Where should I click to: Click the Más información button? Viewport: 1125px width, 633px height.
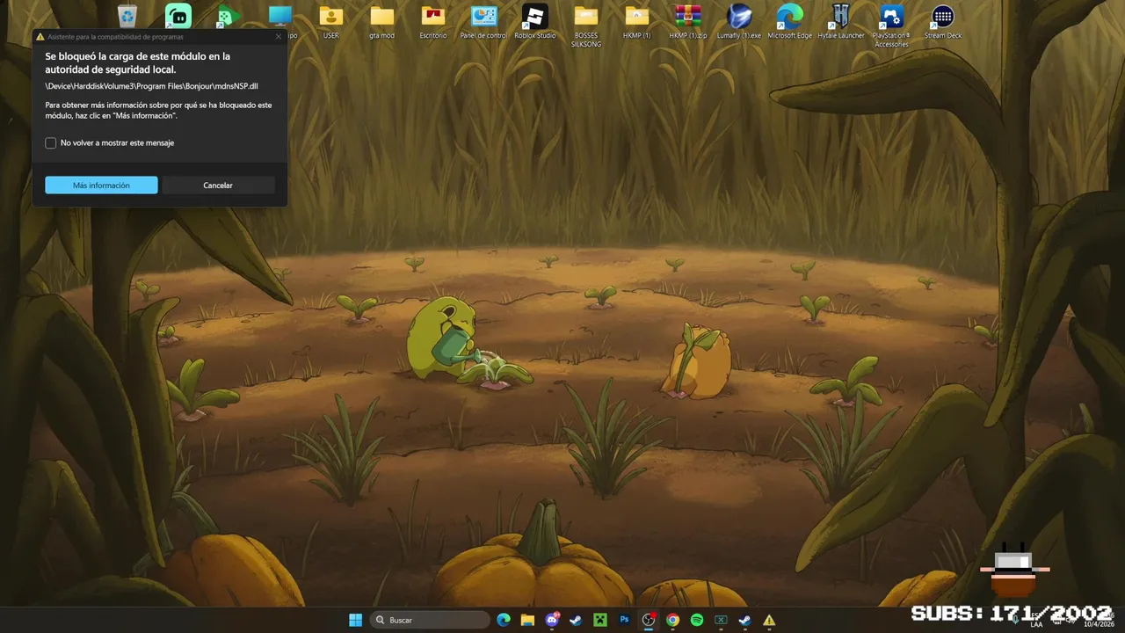click(101, 186)
